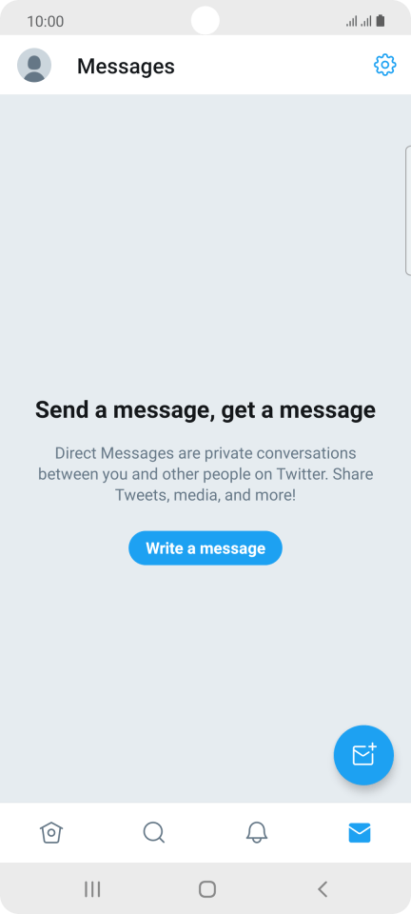Tap the Android back navigation arrow

(x=323, y=889)
